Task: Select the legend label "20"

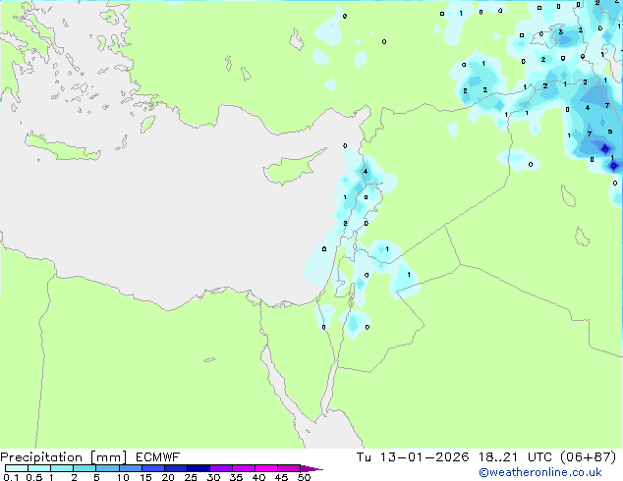Action: pos(168,477)
